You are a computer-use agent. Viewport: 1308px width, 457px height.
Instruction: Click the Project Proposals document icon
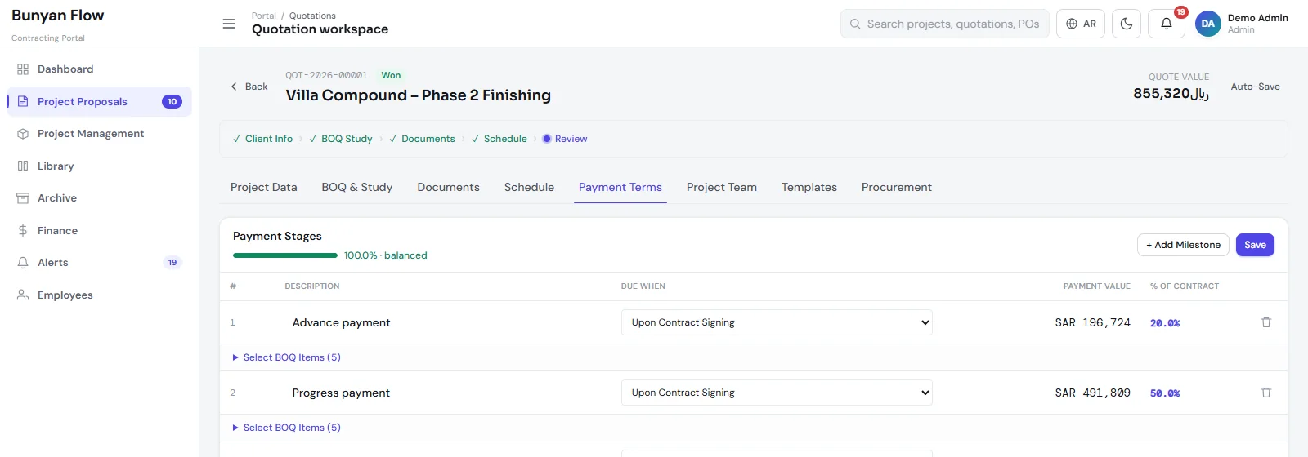pos(23,102)
